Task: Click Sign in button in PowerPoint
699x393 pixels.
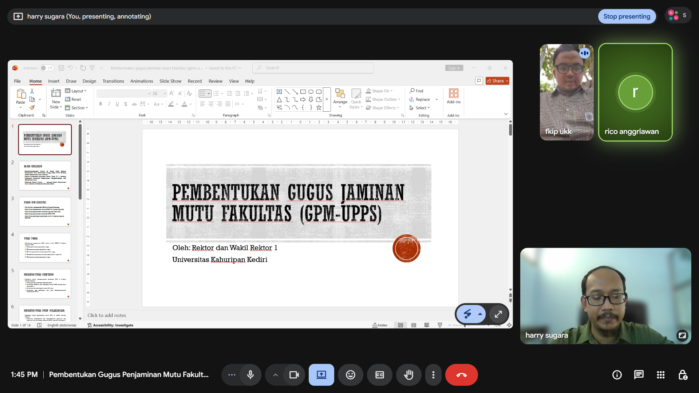Action: tap(454, 68)
